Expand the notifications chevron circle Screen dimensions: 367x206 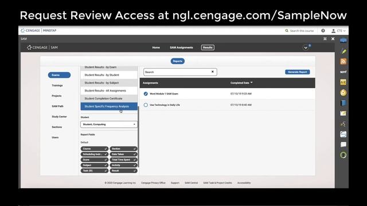[x=306, y=47]
